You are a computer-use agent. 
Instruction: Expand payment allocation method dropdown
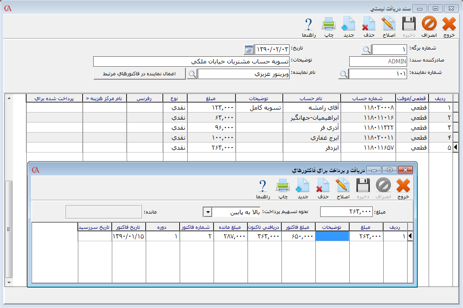[208, 212]
